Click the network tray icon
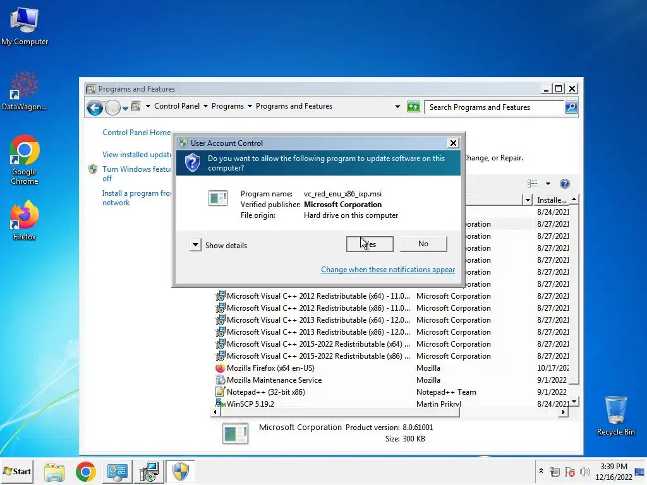 point(555,471)
